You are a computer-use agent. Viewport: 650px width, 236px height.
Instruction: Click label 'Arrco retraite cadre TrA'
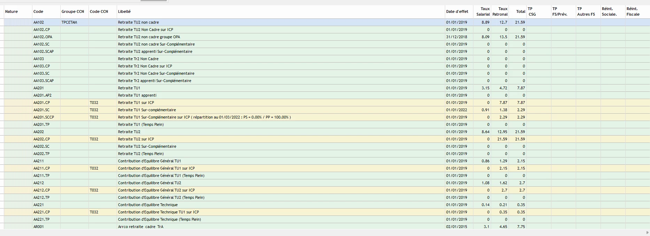point(141,227)
